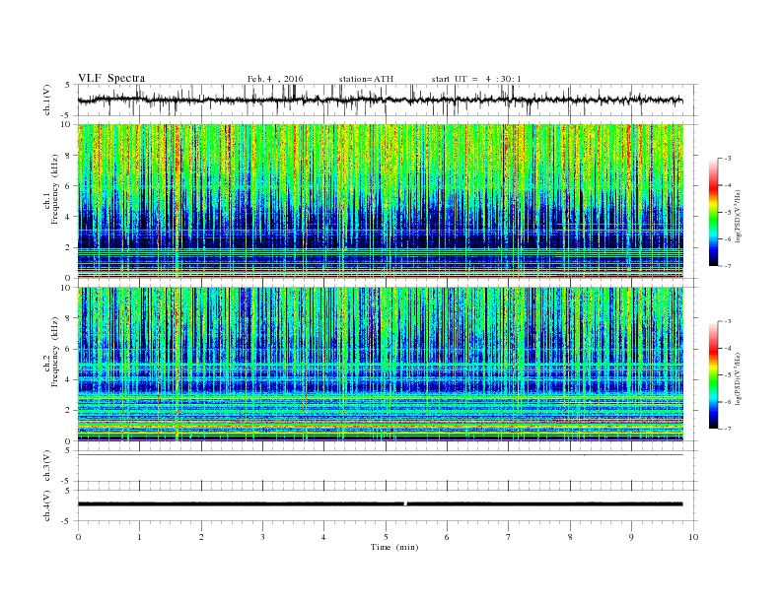Click the "VLF Spectra" plot title

(111, 78)
